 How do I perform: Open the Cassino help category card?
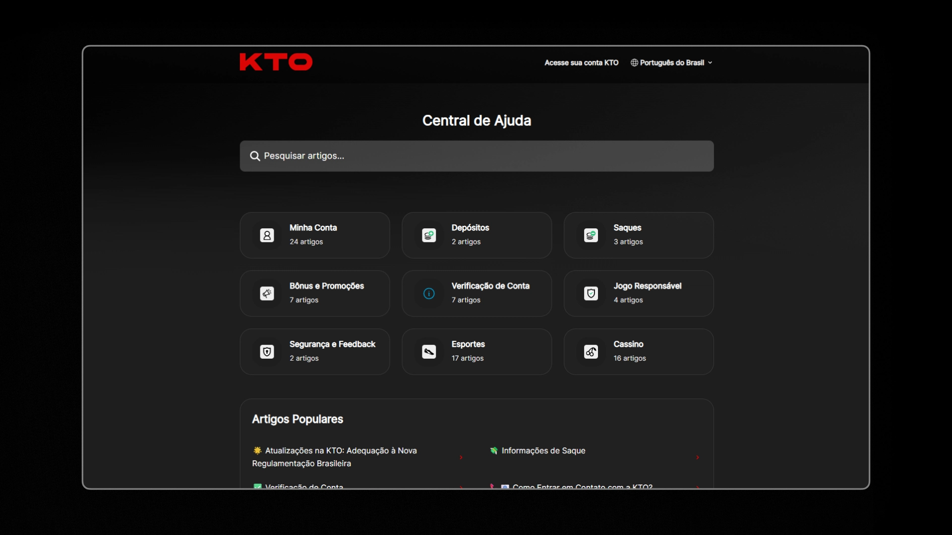pyautogui.click(x=638, y=352)
